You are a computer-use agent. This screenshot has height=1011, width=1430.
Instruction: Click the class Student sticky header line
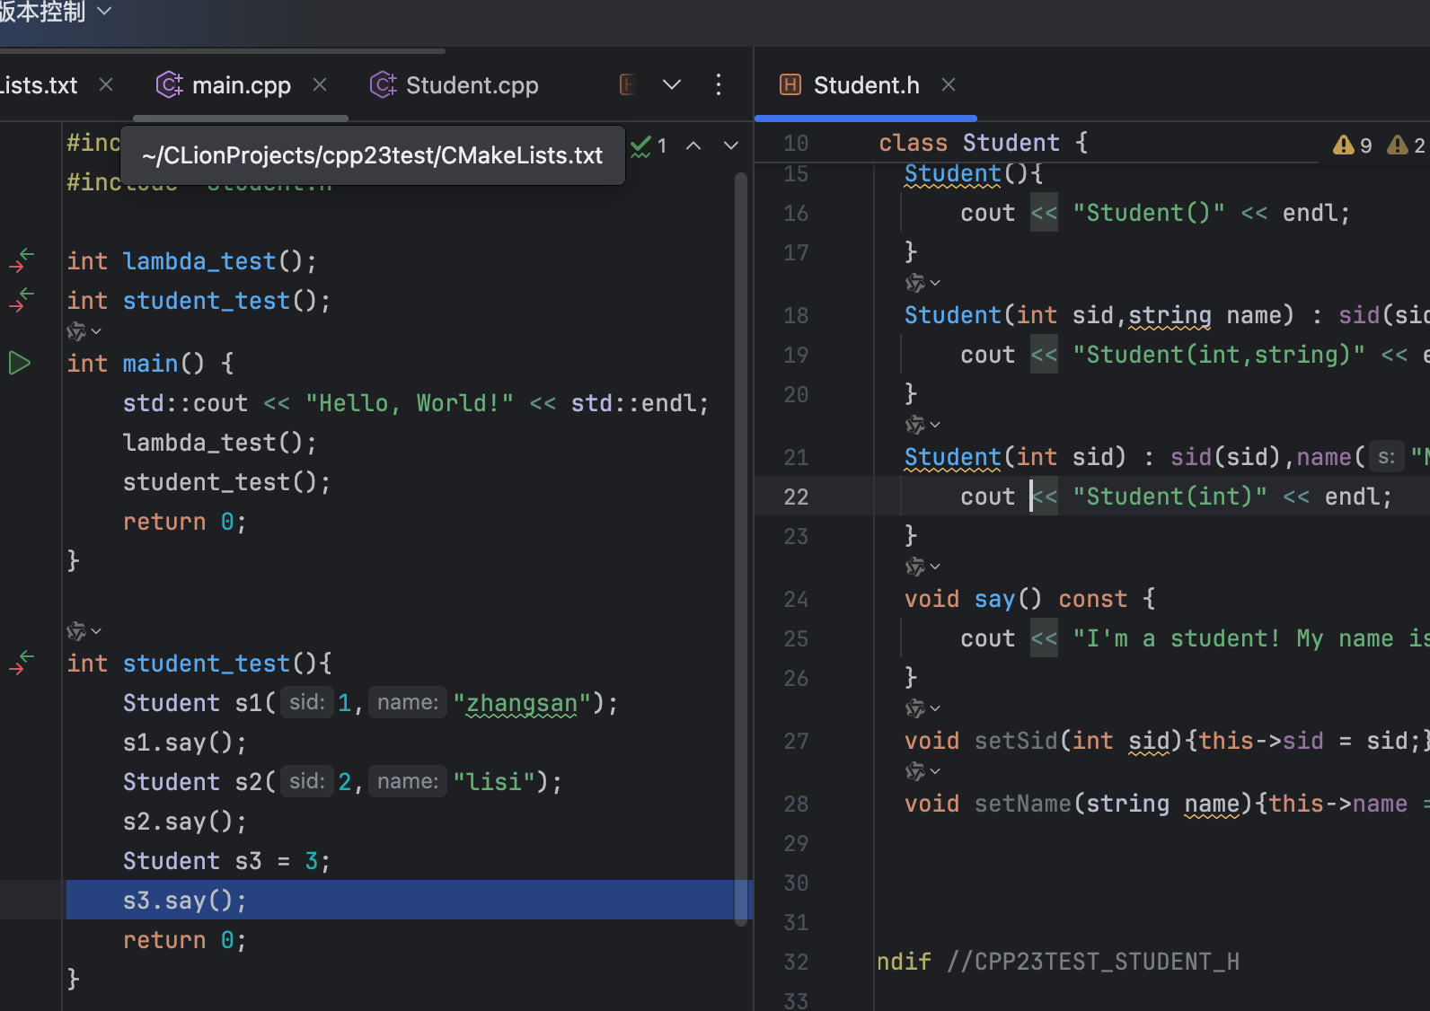pos(983,143)
